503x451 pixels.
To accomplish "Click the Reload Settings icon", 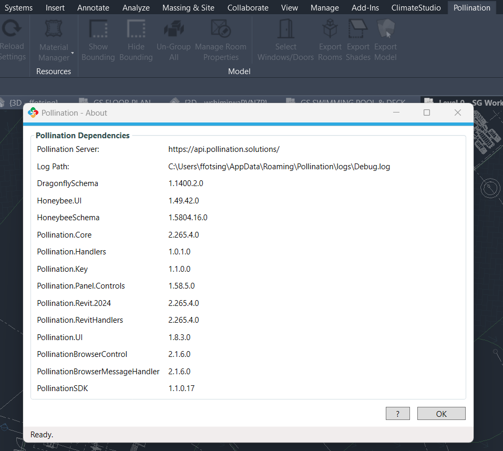I will pyautogui.click(x=12, y=28).
